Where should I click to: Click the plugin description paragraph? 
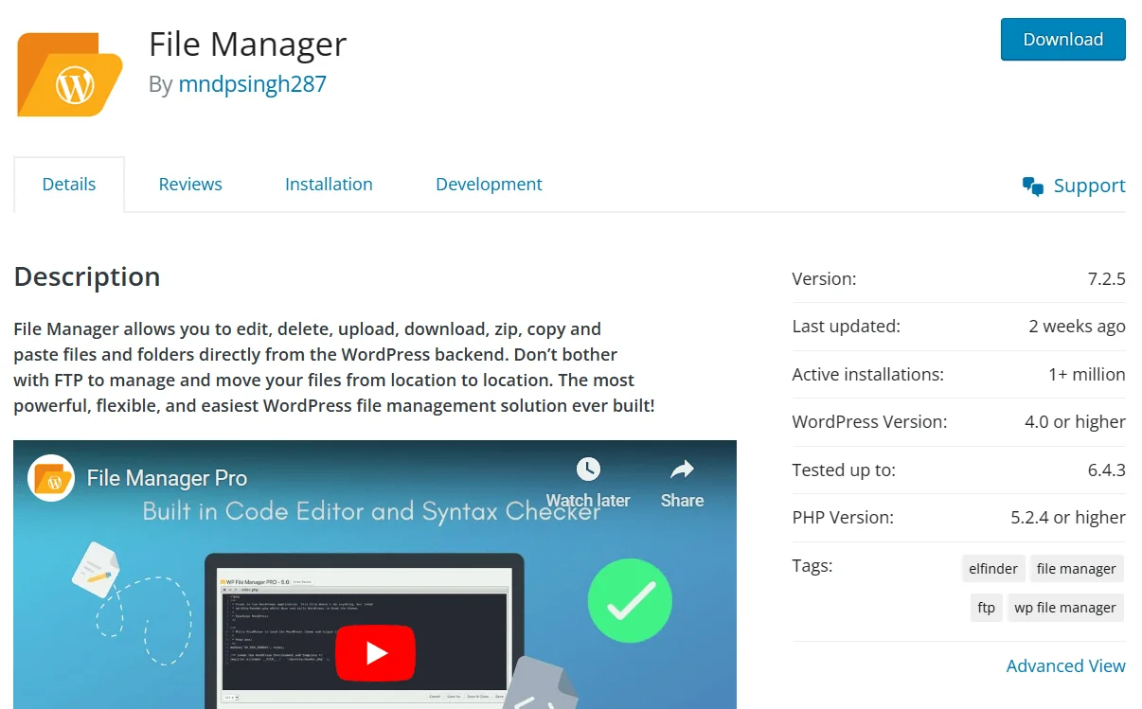[x=333, y=367]
